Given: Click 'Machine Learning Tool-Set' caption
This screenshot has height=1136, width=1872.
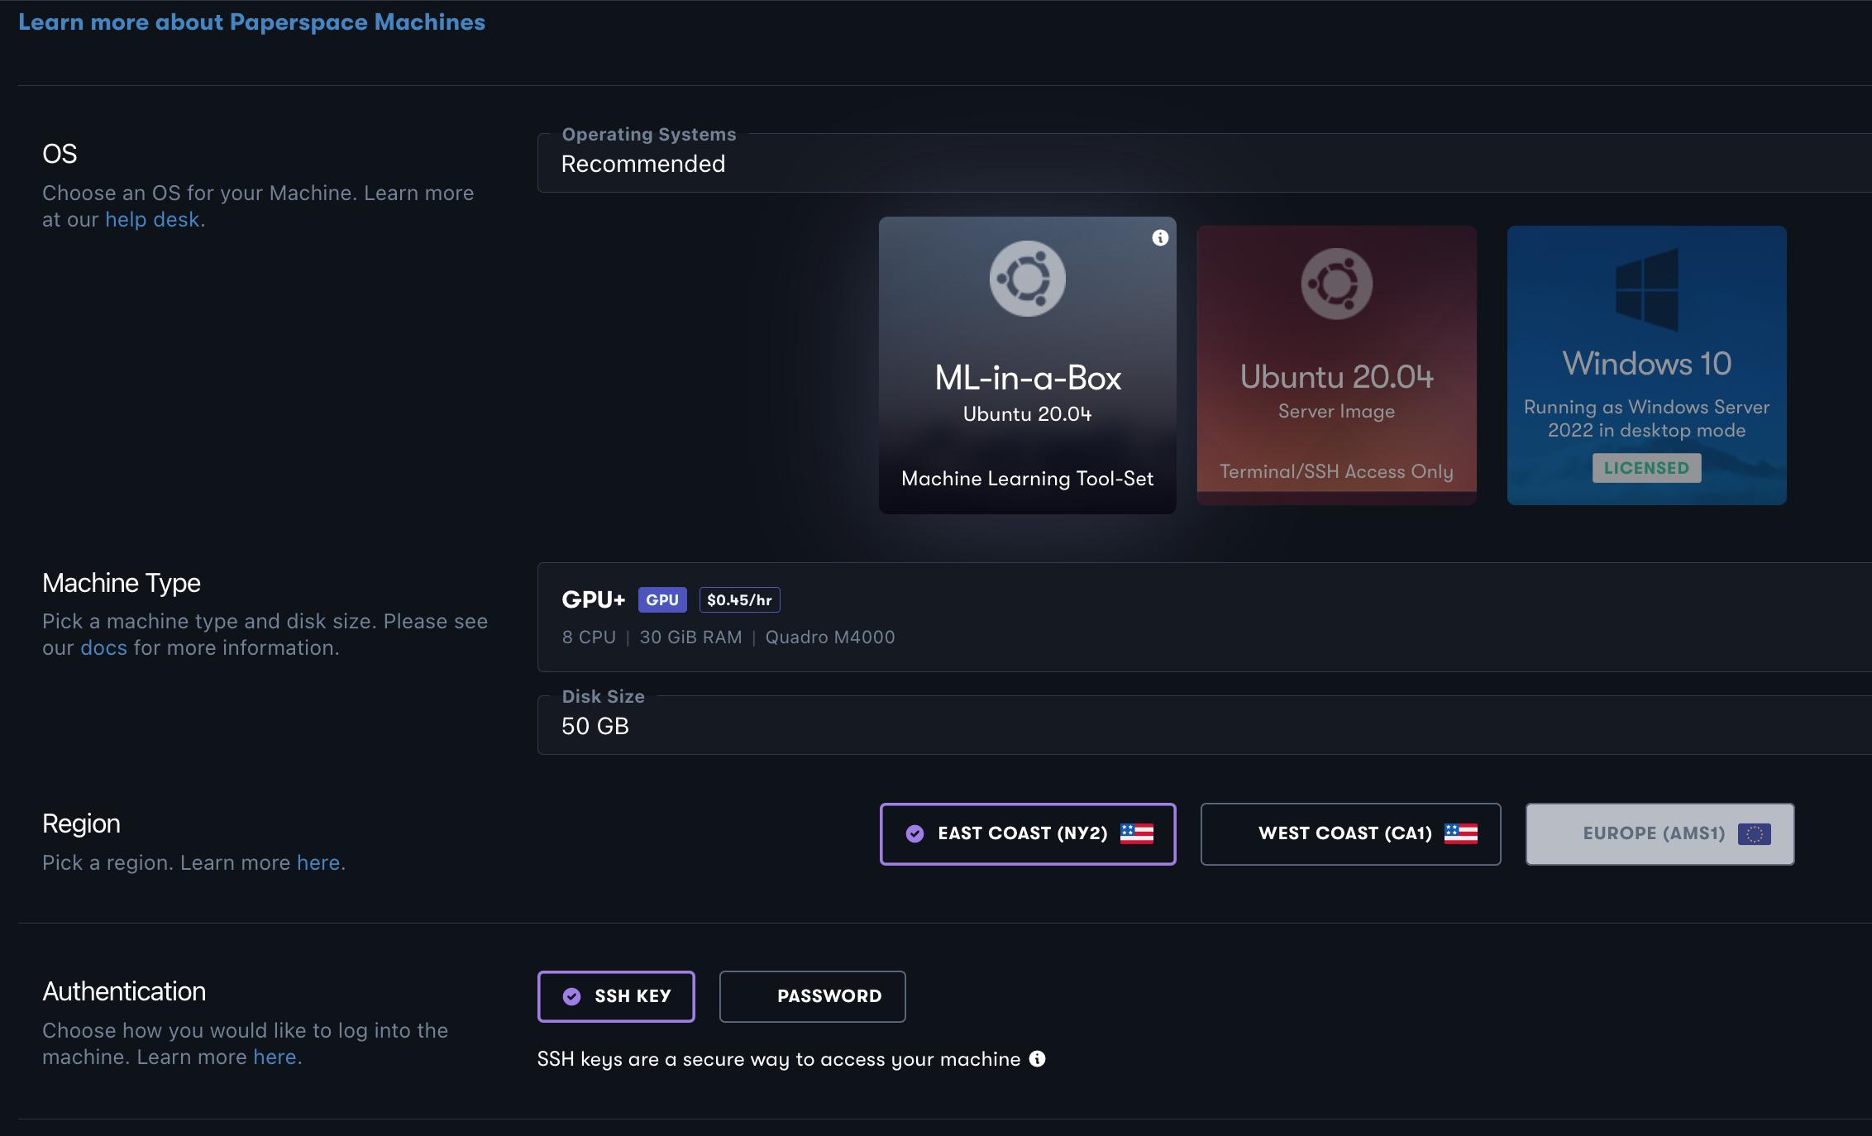Looking at the screenshot, I should point(1027,478).
